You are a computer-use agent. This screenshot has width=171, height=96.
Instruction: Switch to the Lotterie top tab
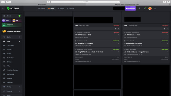pyautogui.click(x=70, y=8)
